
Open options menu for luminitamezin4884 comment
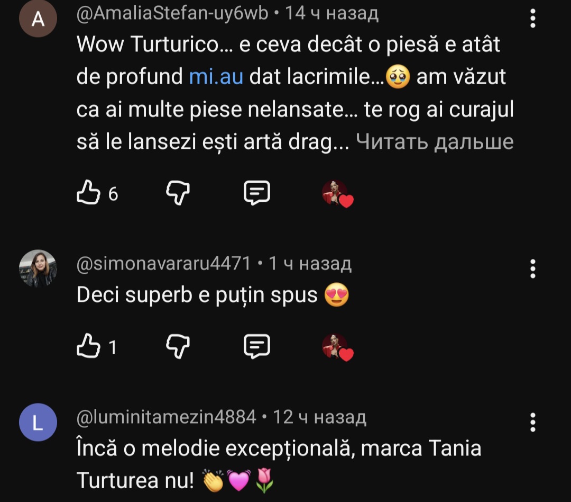[x=533, y=423]
